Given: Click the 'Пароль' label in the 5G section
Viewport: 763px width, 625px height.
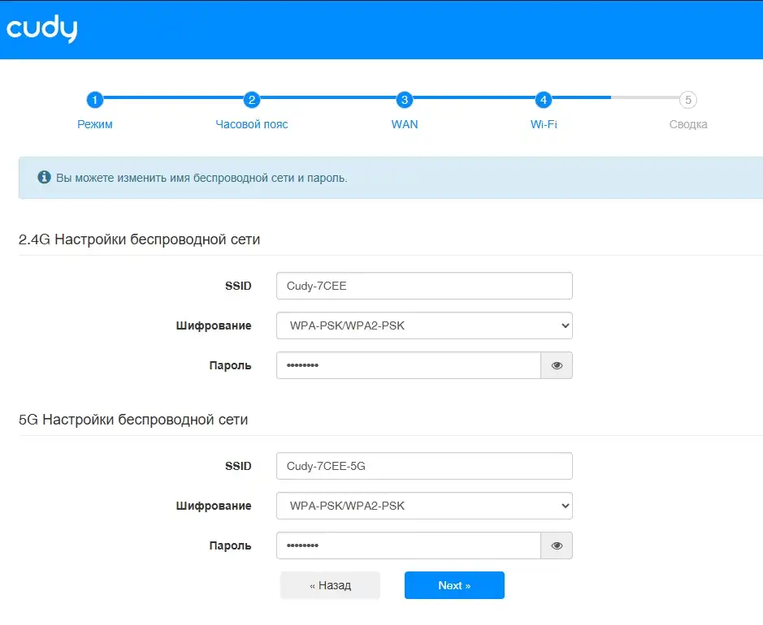Looking at the screenshot, I should click(230, 545).
